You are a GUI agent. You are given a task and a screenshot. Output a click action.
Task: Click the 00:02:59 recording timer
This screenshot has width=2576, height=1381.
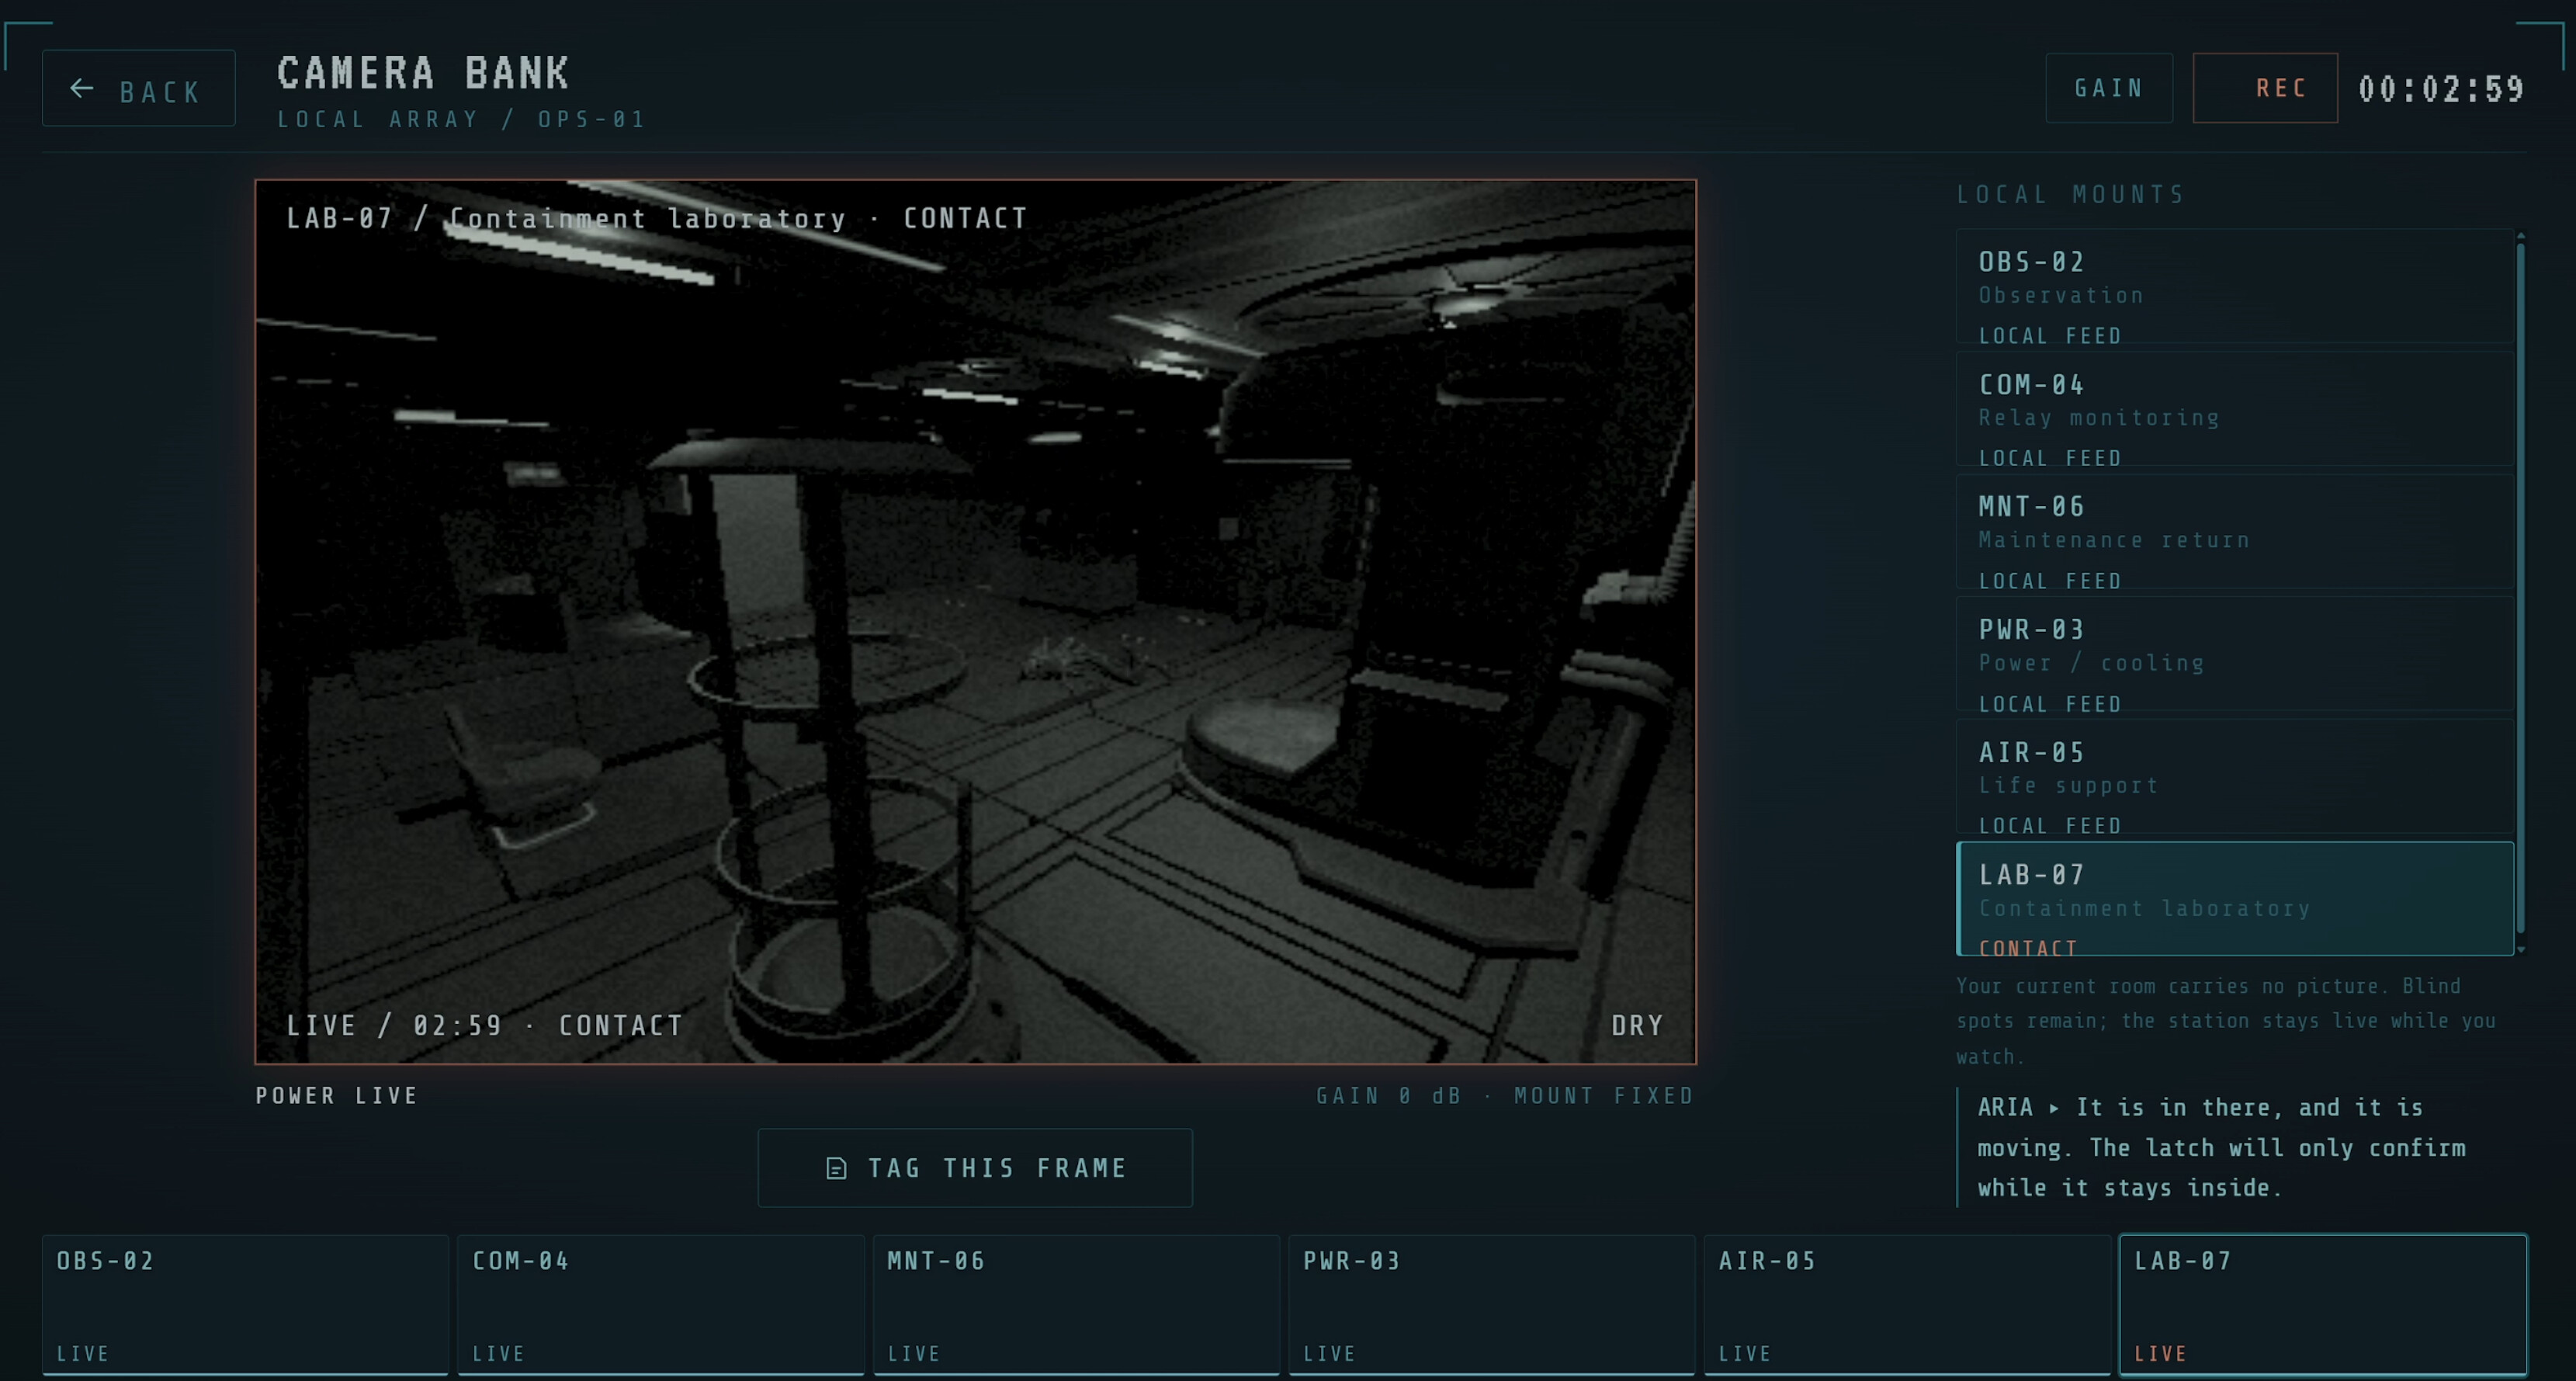[2441, 89]
